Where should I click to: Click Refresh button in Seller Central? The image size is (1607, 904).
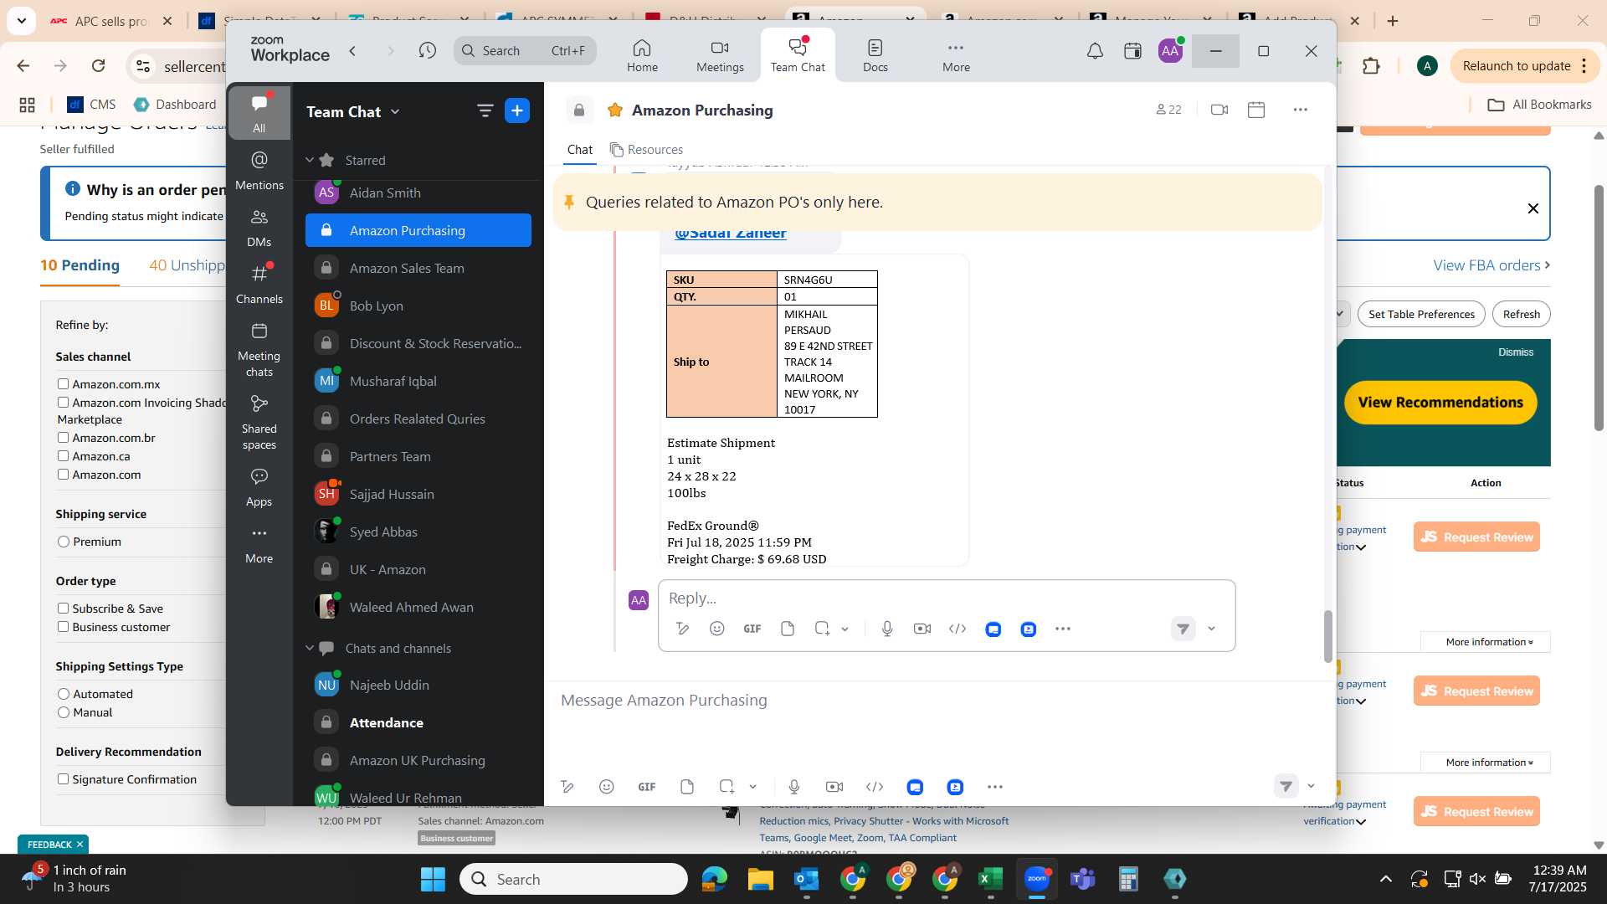click(x=1521, y=314)
